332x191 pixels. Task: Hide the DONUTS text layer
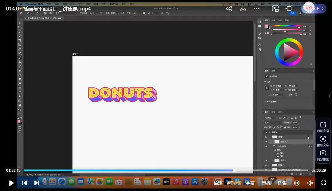266,146
